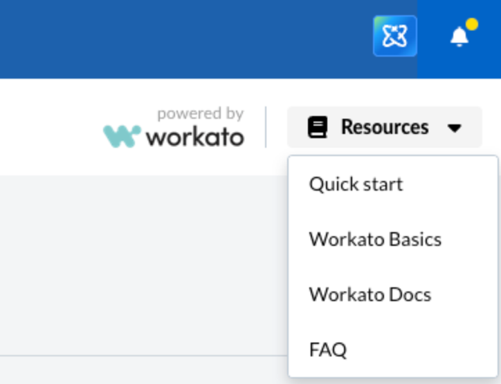Viewport: 501px width, 384px height.
Task: Click the yellow notification badge dot
Action: coord(472,25)
